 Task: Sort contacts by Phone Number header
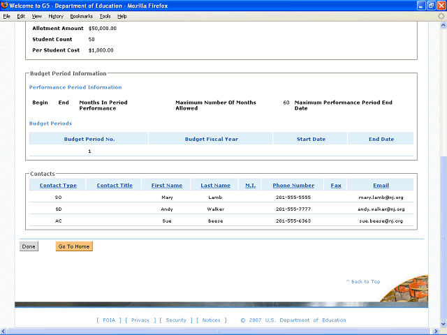click(293, 186)
